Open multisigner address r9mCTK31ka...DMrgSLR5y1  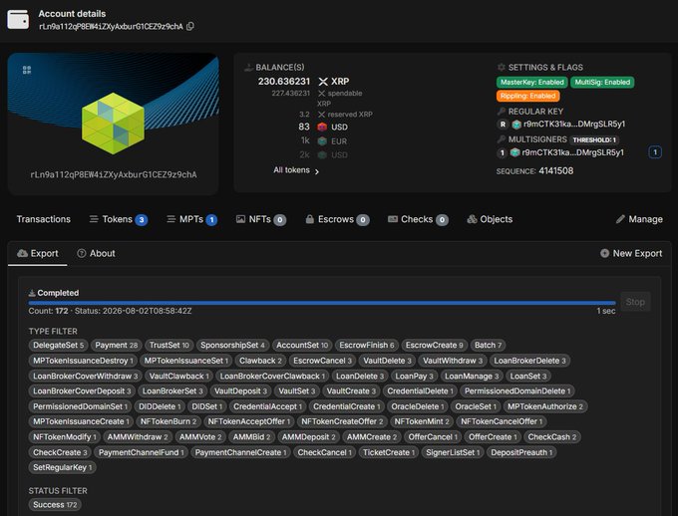pos(573,152)
